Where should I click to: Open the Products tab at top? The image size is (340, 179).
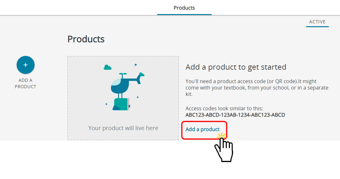(184, 8)
